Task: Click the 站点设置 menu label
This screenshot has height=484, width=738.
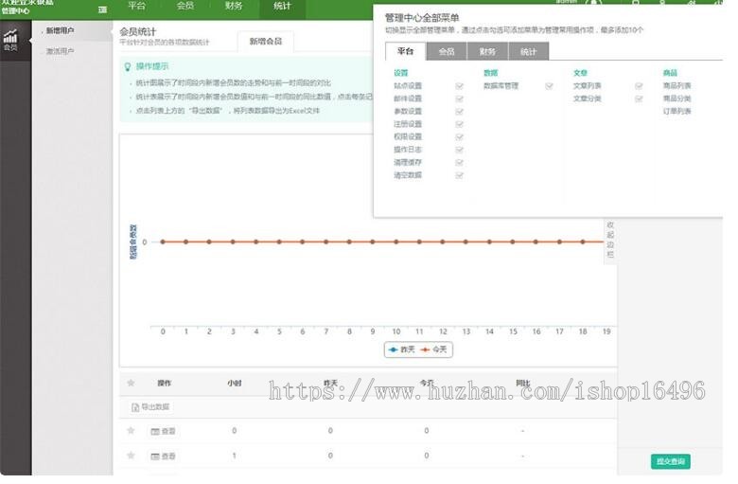Action: [x=408, y=86]
